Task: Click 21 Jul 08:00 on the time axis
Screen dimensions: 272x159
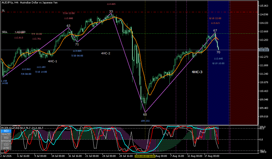Action: (93, 156)
